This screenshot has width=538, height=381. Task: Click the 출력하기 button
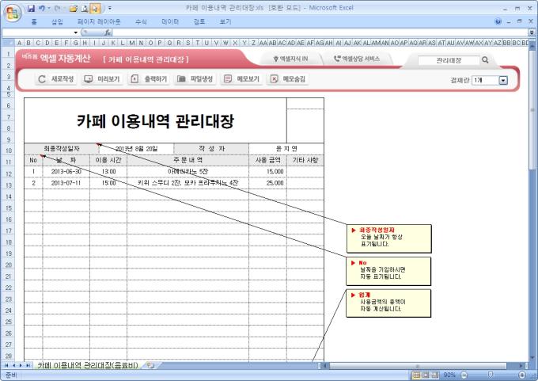(149, 79)
